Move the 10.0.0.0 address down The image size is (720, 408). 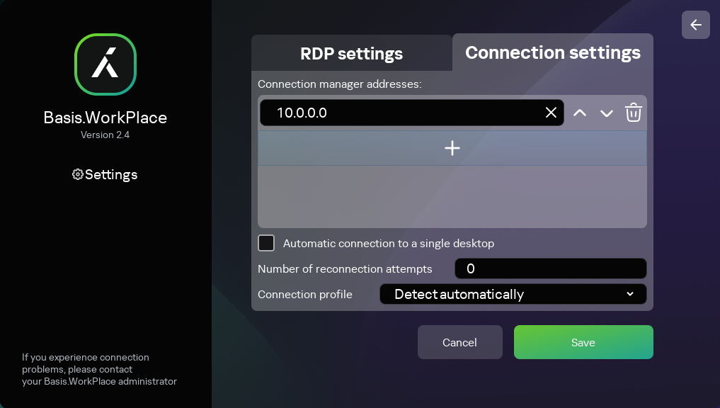pos(606,112)
